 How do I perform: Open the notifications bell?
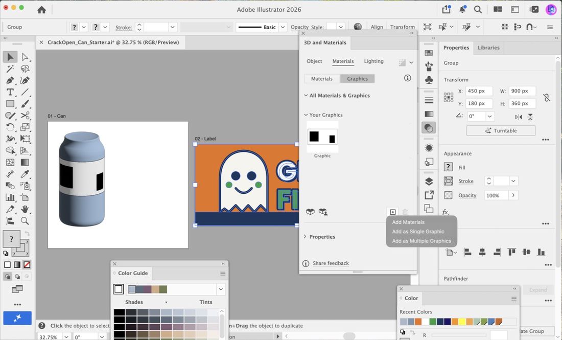pos(462,9)
